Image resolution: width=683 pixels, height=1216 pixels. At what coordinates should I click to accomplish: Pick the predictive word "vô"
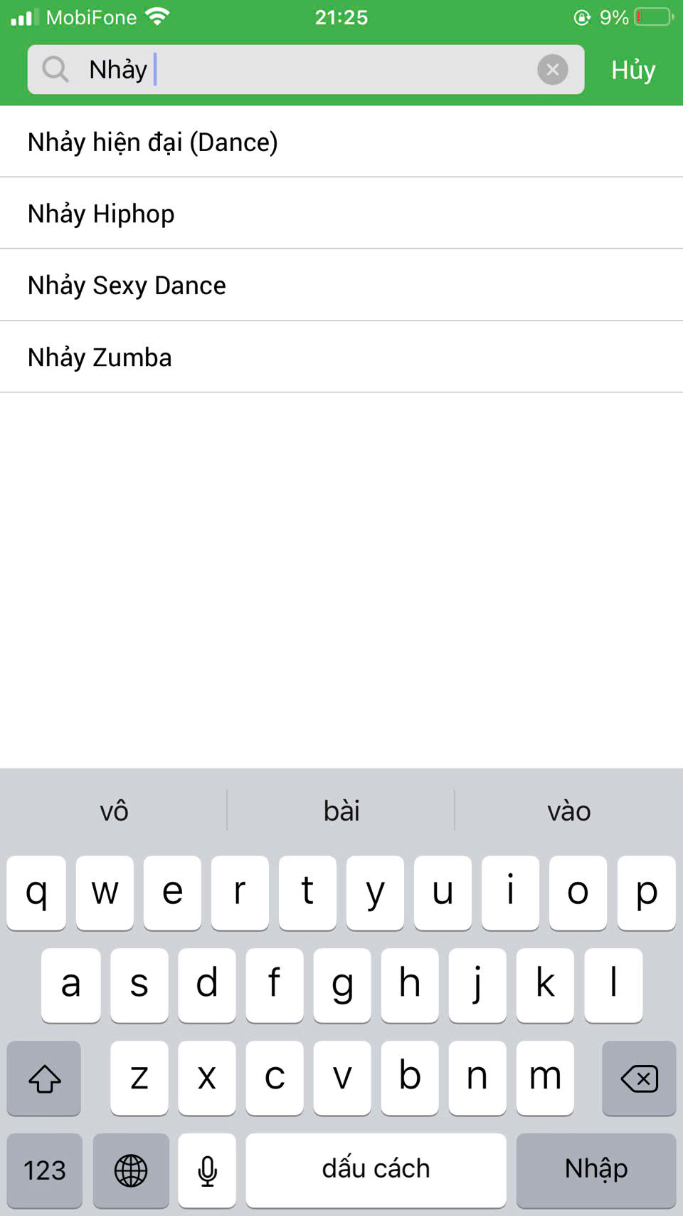point(114,811)
